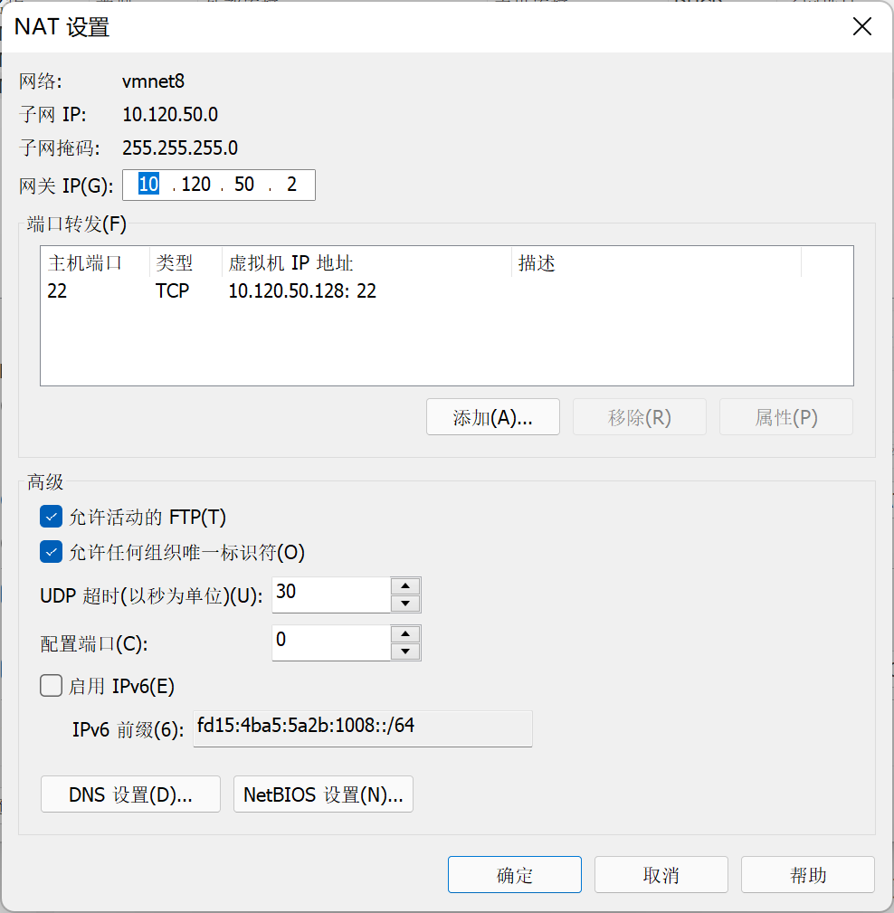
Task: Select first octet 10 of gateway IP
Action: click(x=148, y=185)
